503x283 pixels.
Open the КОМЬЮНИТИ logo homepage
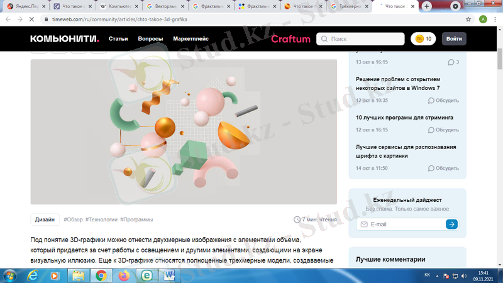[65, 39]
